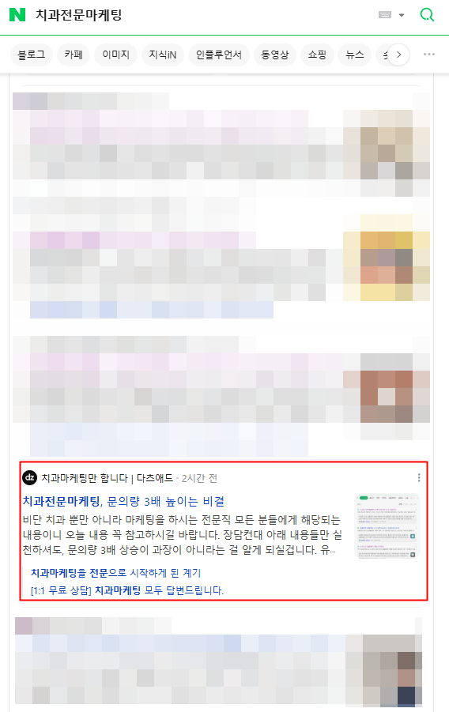
Task: Open the 동영상 tab
Action: 274,55
